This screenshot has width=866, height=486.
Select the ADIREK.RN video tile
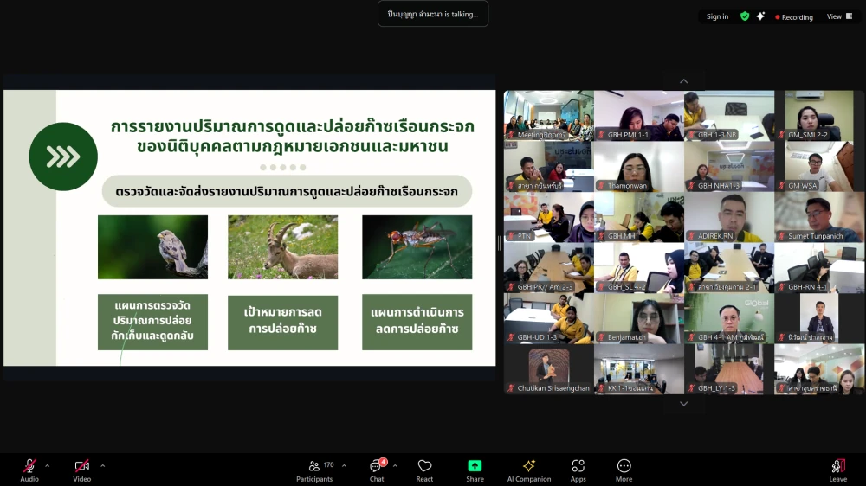coord(729,217)
